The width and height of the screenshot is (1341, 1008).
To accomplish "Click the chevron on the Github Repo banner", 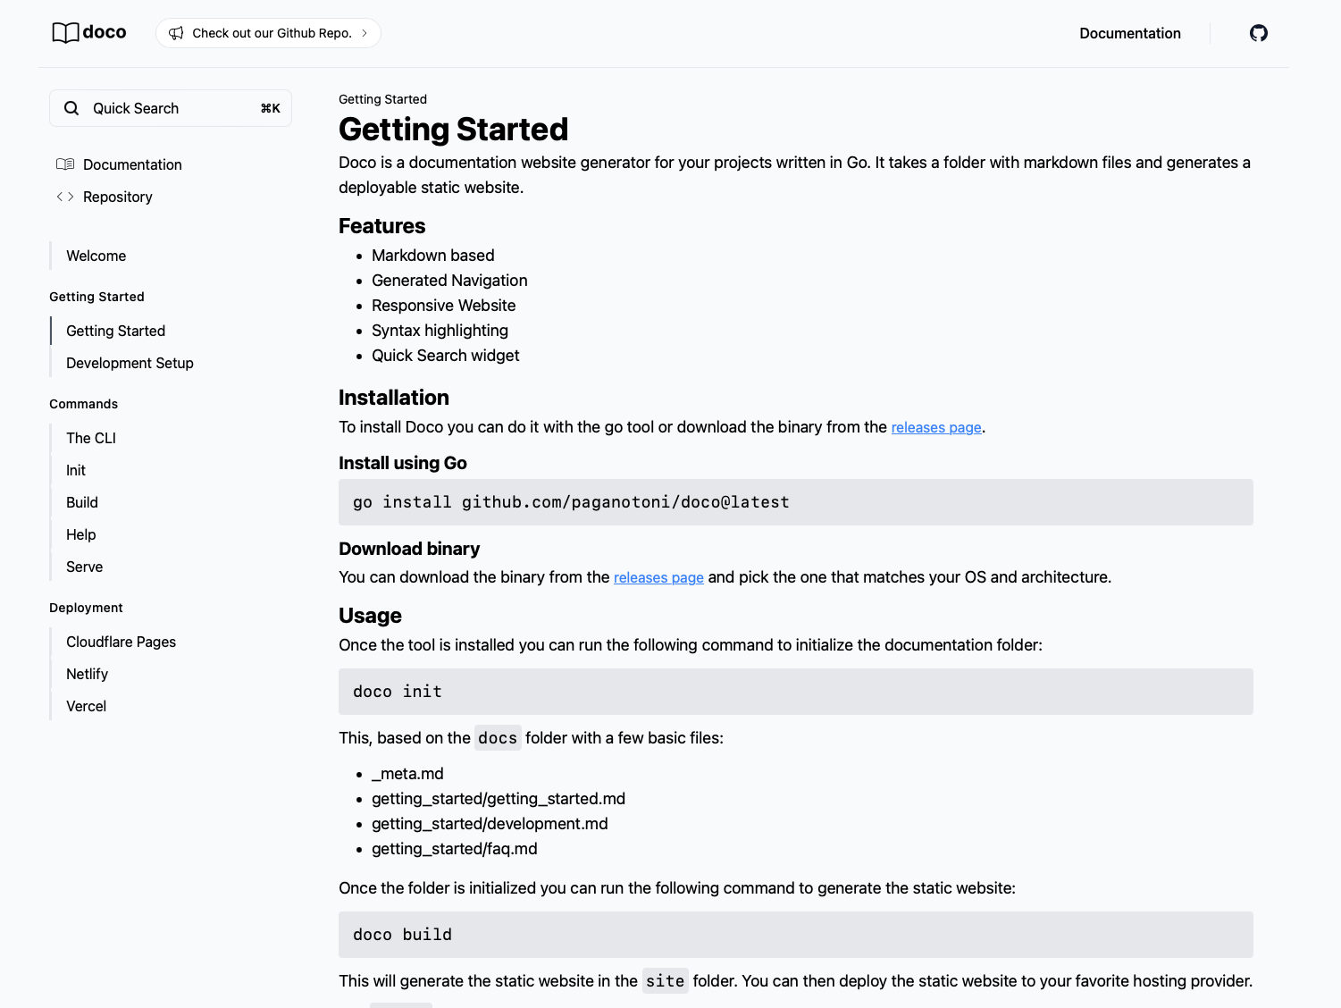I will tap(365, 33).
